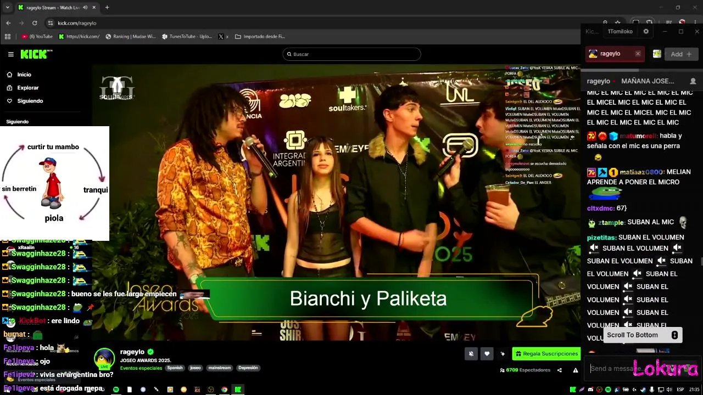Open the hamburger menu beside the Kick logo
703x395 pixels.
tap(10, 54)
